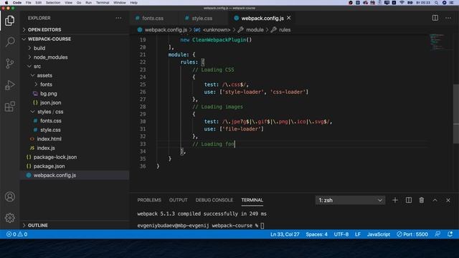Select webpack.config.js in file tree
This screenshot has height=258, width=459.
[x=55, y=175]
